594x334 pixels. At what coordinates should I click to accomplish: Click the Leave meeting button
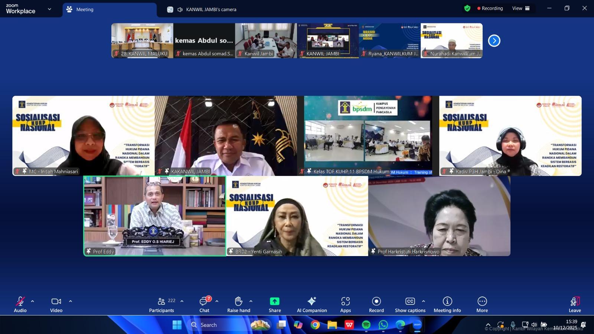click(x=574, y=304)
